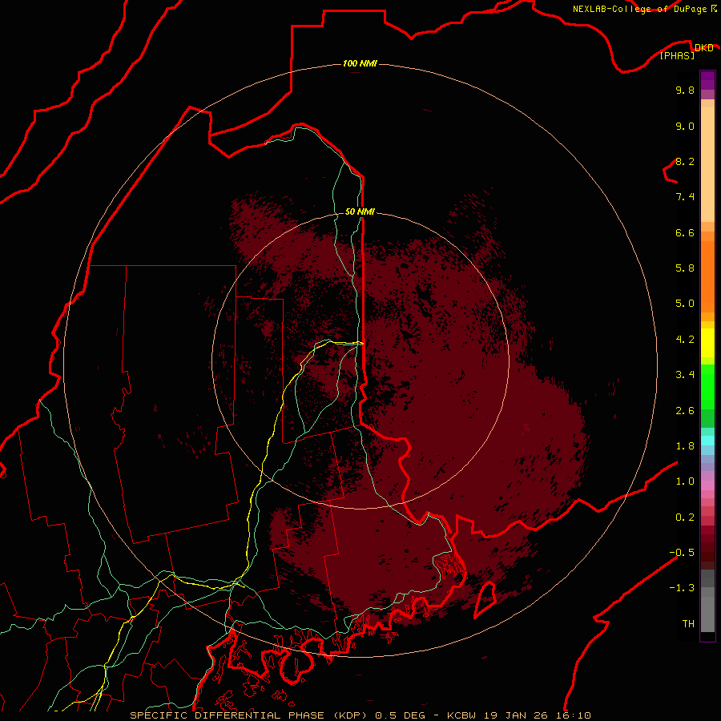The height and width of the screenshot is (721, 721).
Task: Click the KCBW station identifier in caption
Action: pos(461,715)
